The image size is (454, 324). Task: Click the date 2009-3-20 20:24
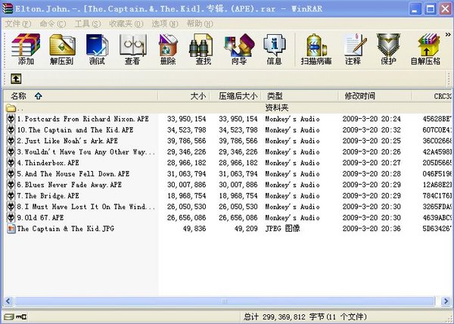372,119
